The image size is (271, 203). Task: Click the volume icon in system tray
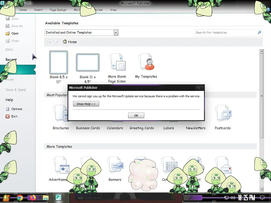click(x=233, y=198)
